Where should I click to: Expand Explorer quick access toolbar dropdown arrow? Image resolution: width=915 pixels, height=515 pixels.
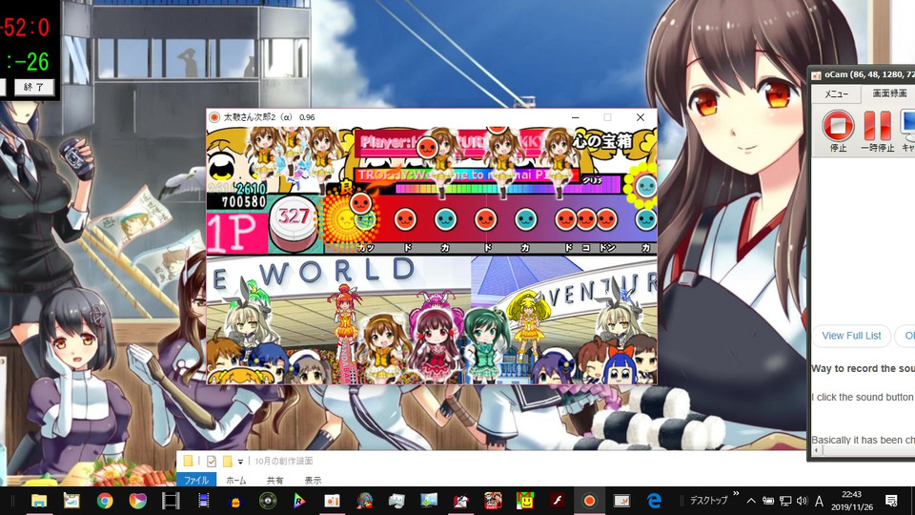click(240, 462)
